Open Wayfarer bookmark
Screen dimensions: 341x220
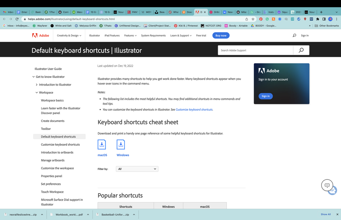pyautogui.click(x=40, y=26)
